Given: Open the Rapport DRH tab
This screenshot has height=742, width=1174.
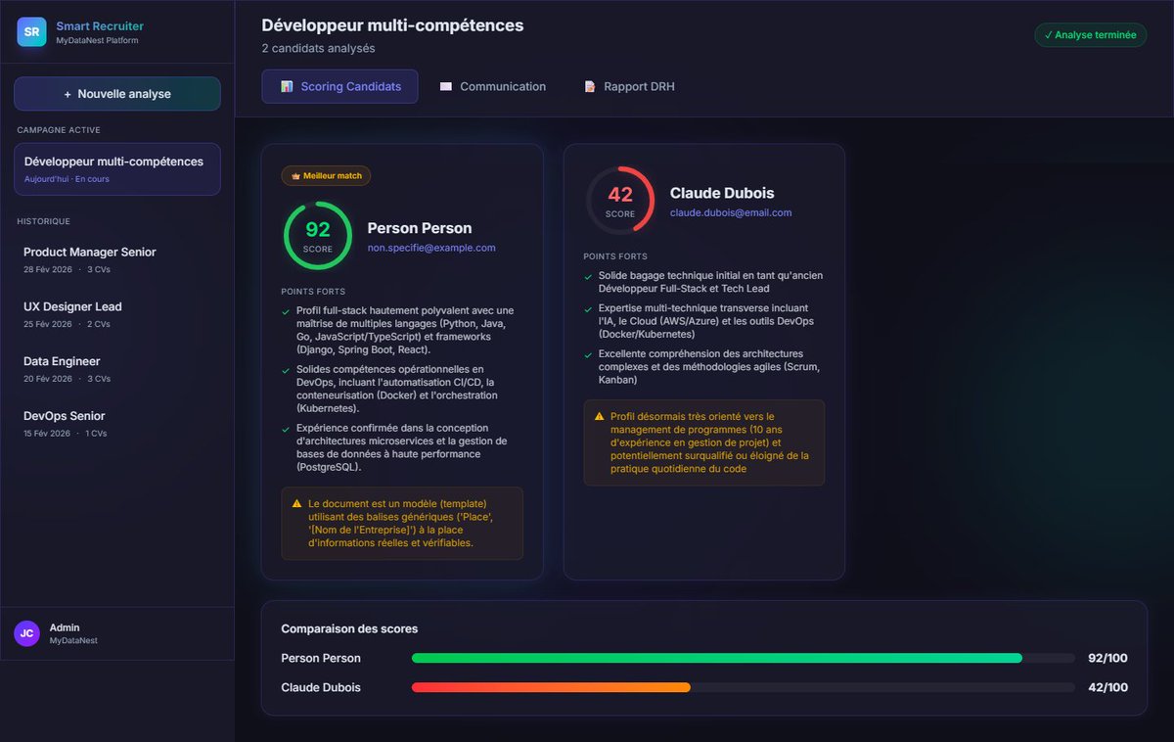Looking at the screenshot, I should tap(629, 86).
